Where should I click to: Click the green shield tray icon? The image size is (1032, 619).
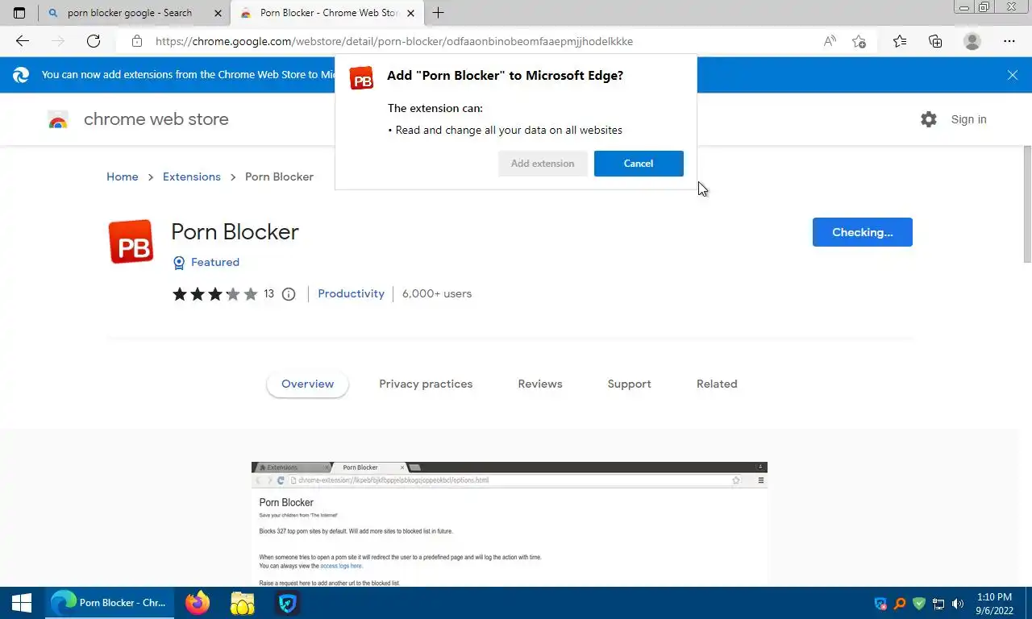pos(919,604)
